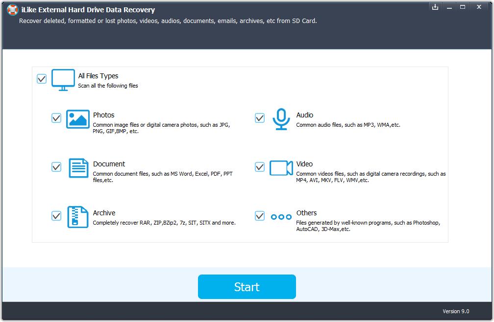Click the Photos image icon

click(77, 119)
